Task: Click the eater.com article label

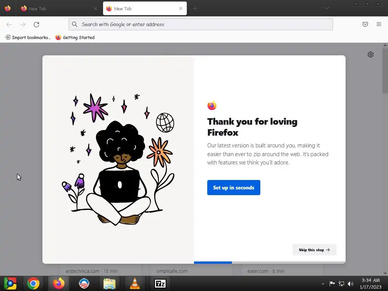Action: 266,271
